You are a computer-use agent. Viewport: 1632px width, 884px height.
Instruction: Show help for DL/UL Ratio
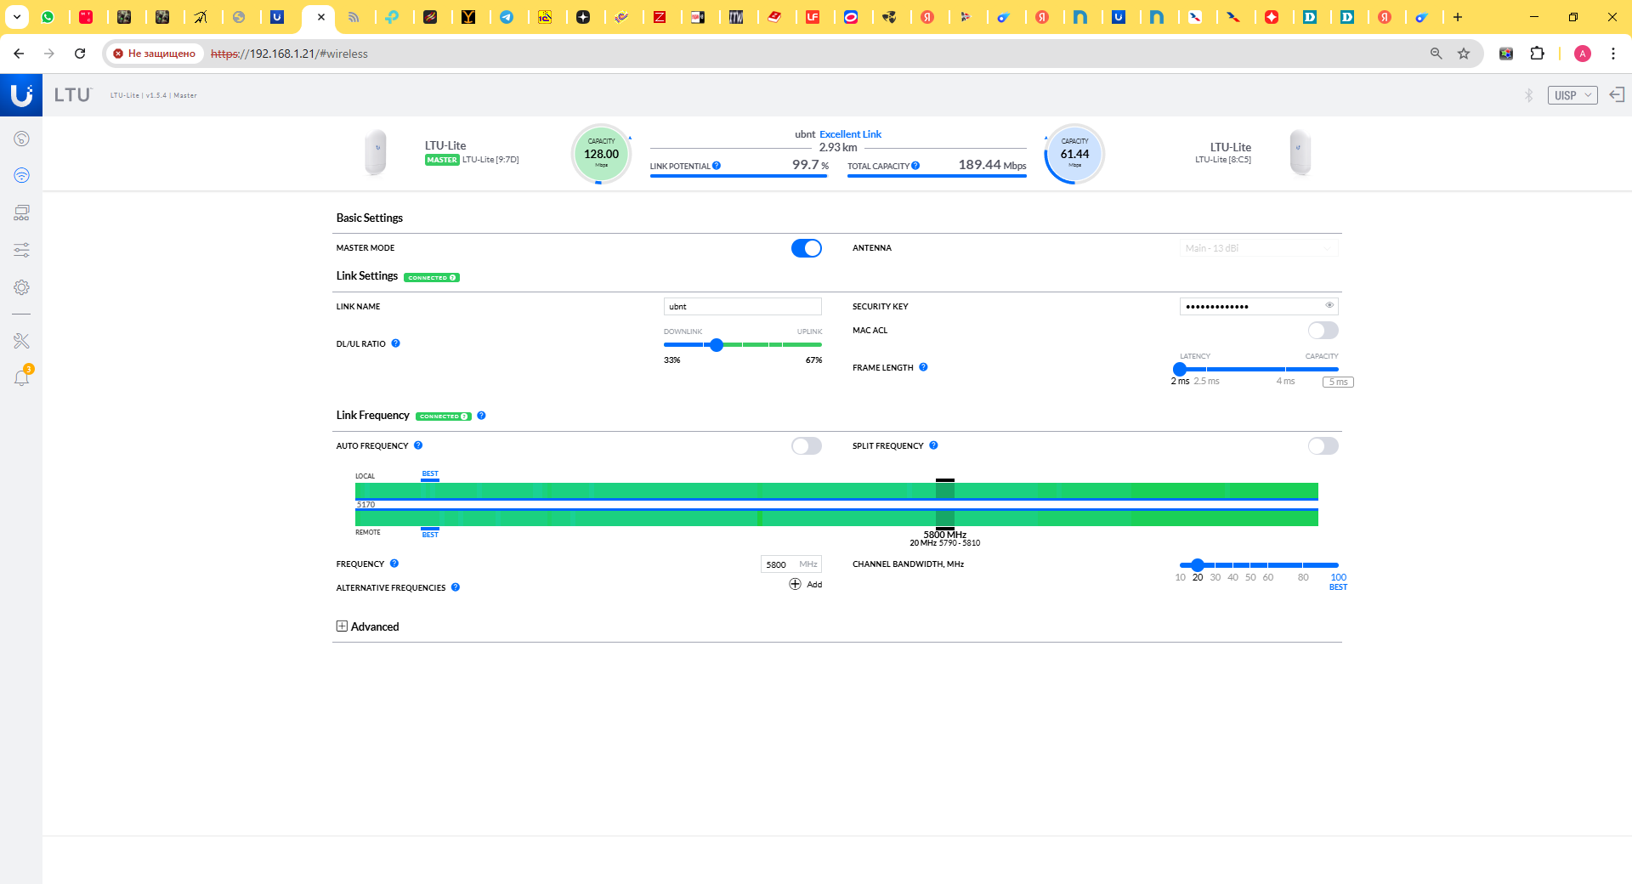coord(395,343)
